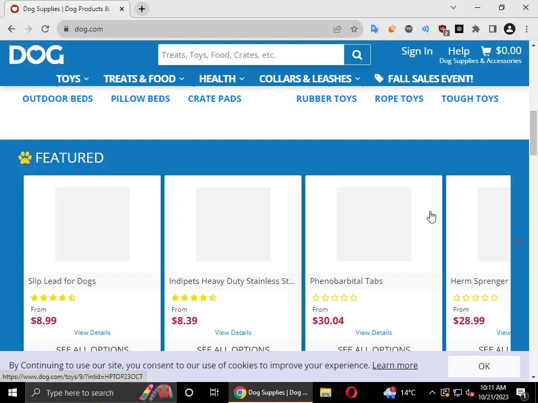Image resolution: width=538 pixels, height=403 pixels.
Task: Browse TOUGH TOYS category
Action: click(470, 99)
